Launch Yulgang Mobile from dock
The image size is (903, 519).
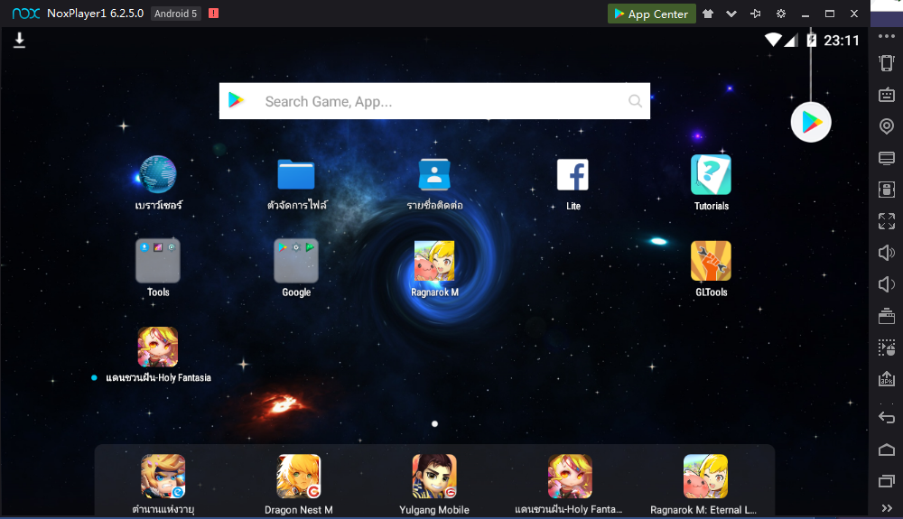pos(434,476)
